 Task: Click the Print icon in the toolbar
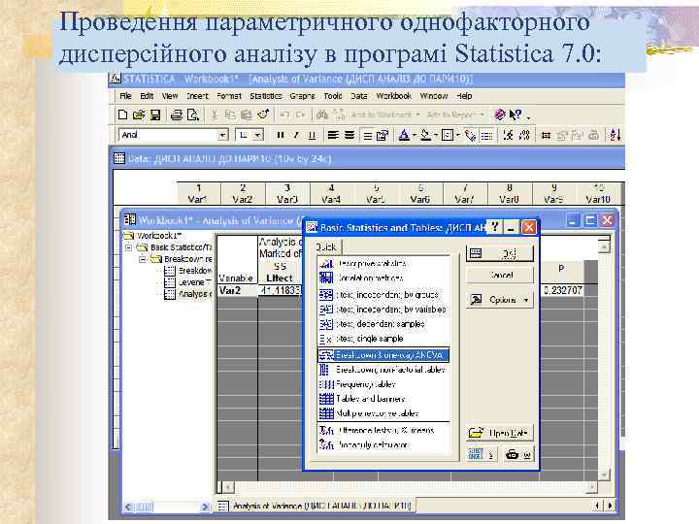tap(177, 115)
